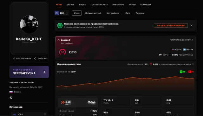
Task: Switch to Матчмейкинг sub-tab
Action: pos(113,13)
